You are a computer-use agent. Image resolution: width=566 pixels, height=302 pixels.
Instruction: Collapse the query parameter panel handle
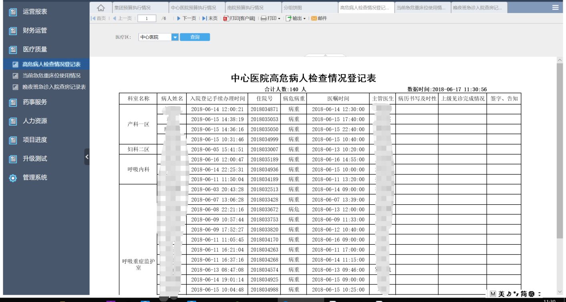tap(325, 55)
